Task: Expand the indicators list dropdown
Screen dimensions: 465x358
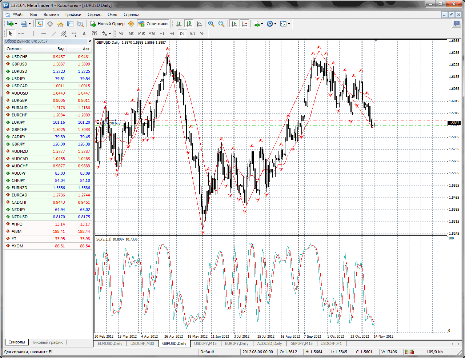Action: pos(258,24)
